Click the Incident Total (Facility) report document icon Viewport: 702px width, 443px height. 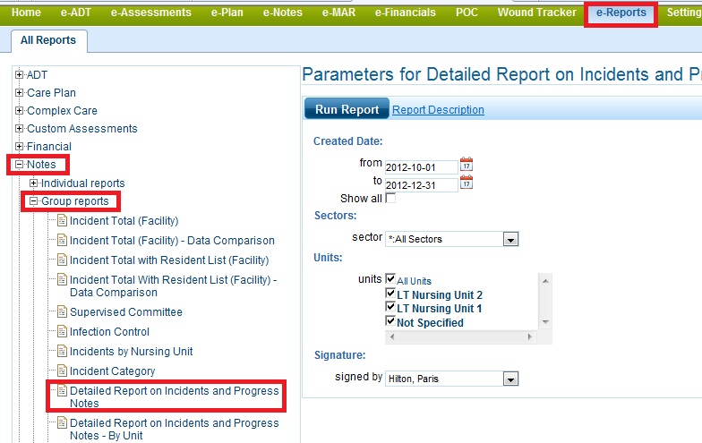point(63,220)
